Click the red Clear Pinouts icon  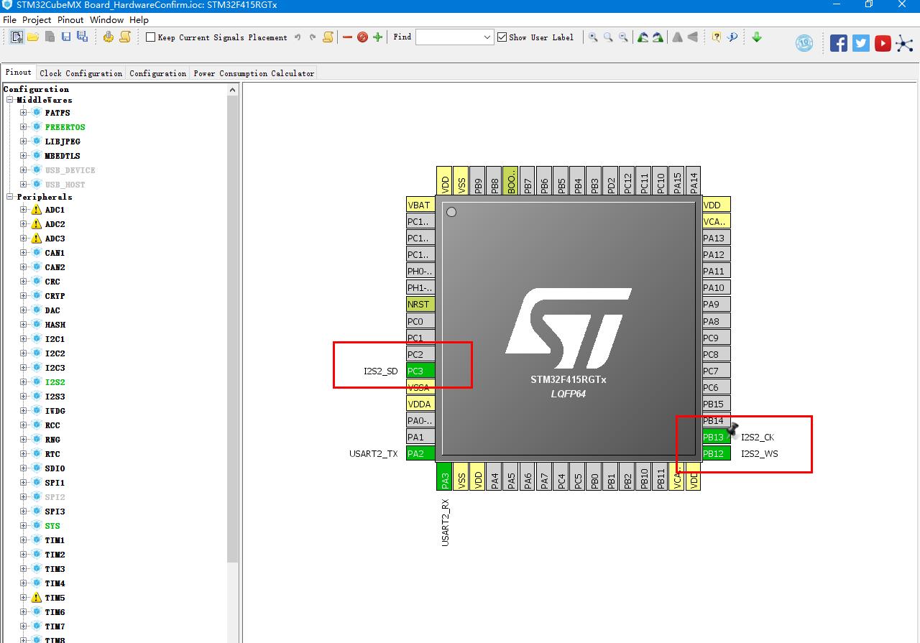363,37
